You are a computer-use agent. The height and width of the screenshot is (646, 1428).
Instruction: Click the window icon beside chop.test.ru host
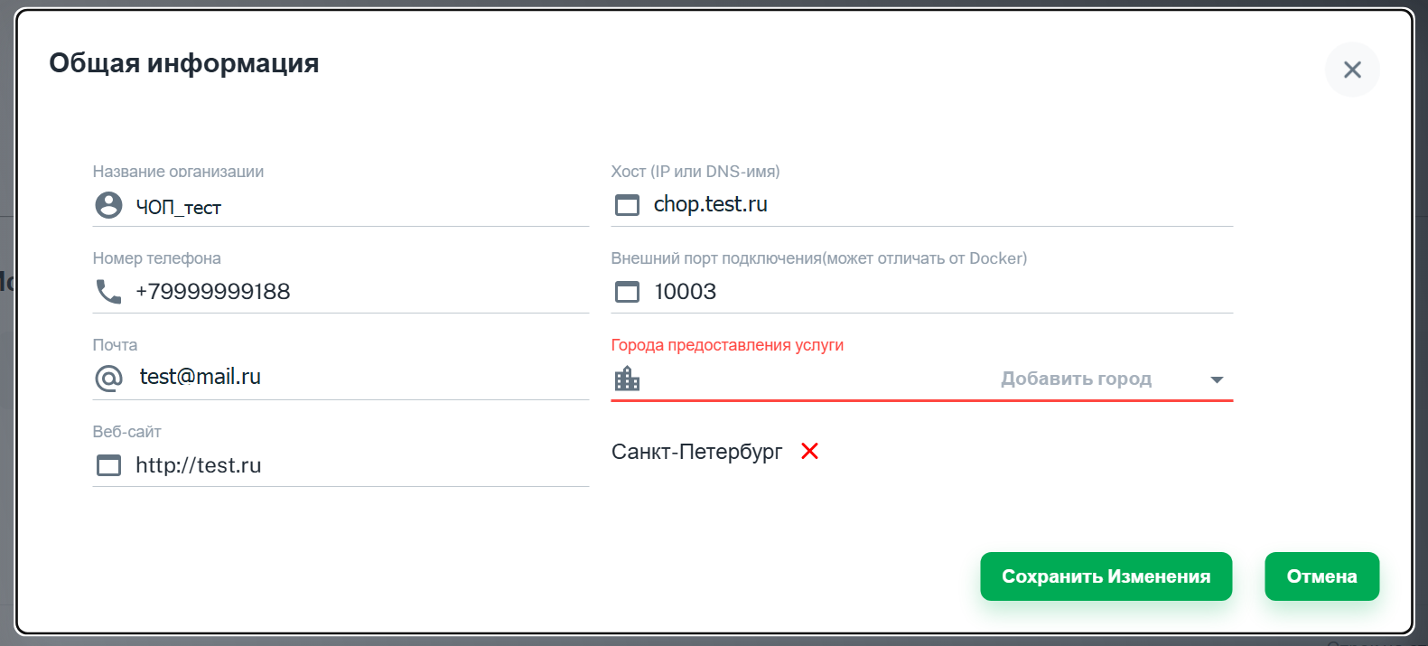coord(627,205)
